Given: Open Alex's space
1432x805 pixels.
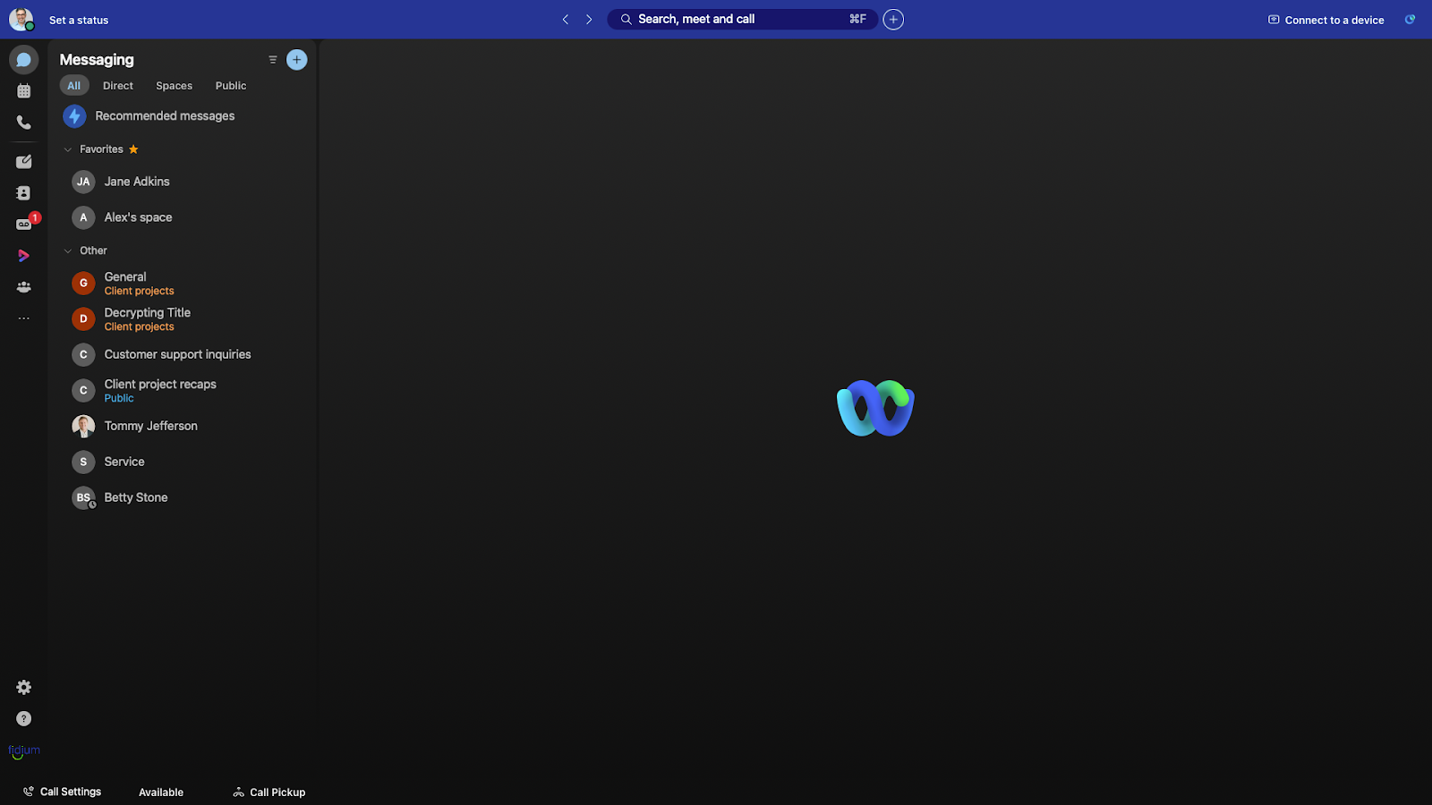Looking at the screenshot, I should point(183,217).
